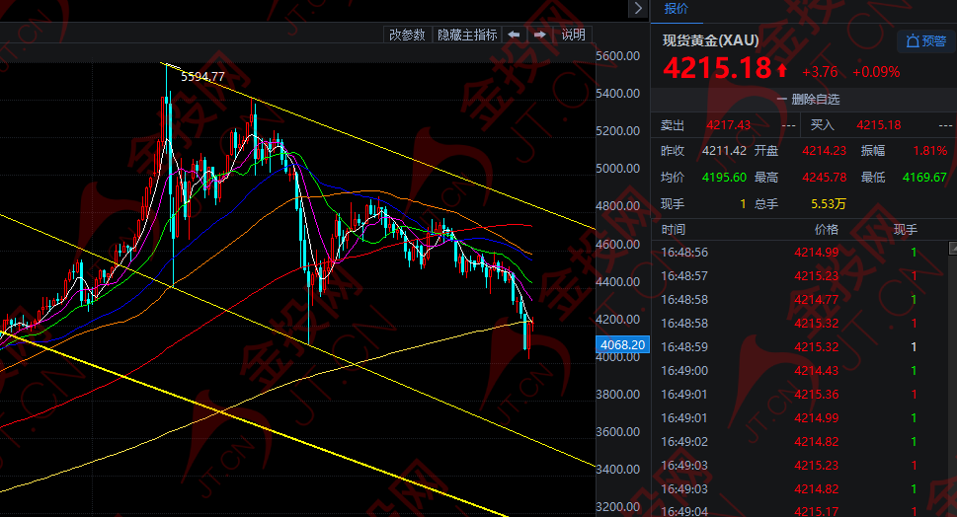Click the 5600.00 axis label
957x517 pixels.
(617, 56)
